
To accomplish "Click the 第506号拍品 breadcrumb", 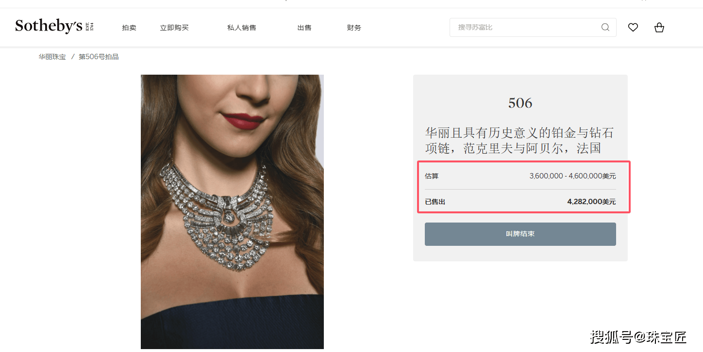I will coord(99,57).
